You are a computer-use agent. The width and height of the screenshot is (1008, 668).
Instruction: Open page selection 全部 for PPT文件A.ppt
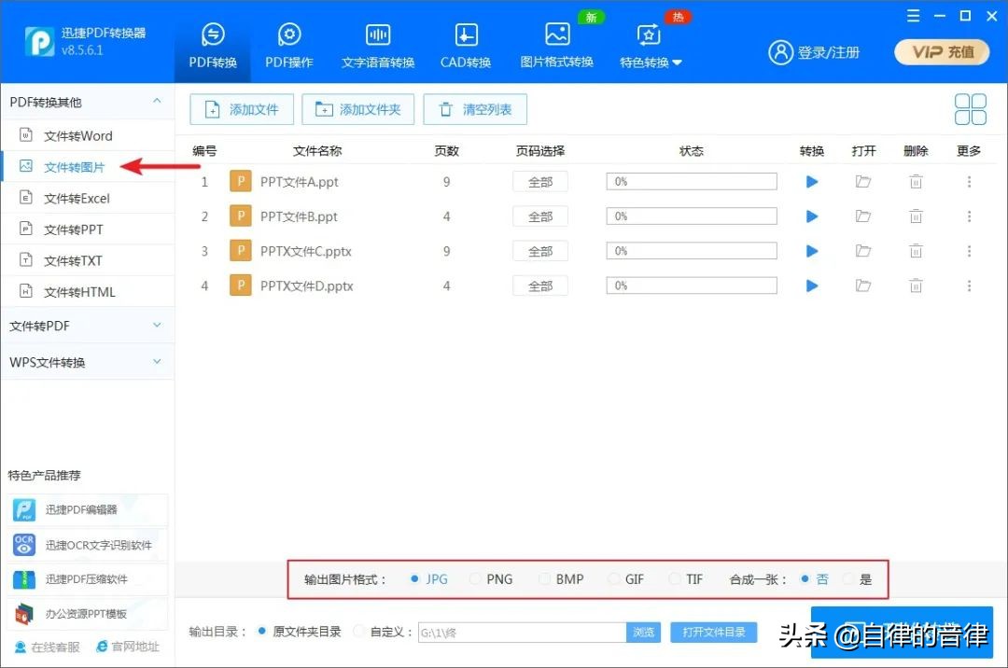[540, 182]
